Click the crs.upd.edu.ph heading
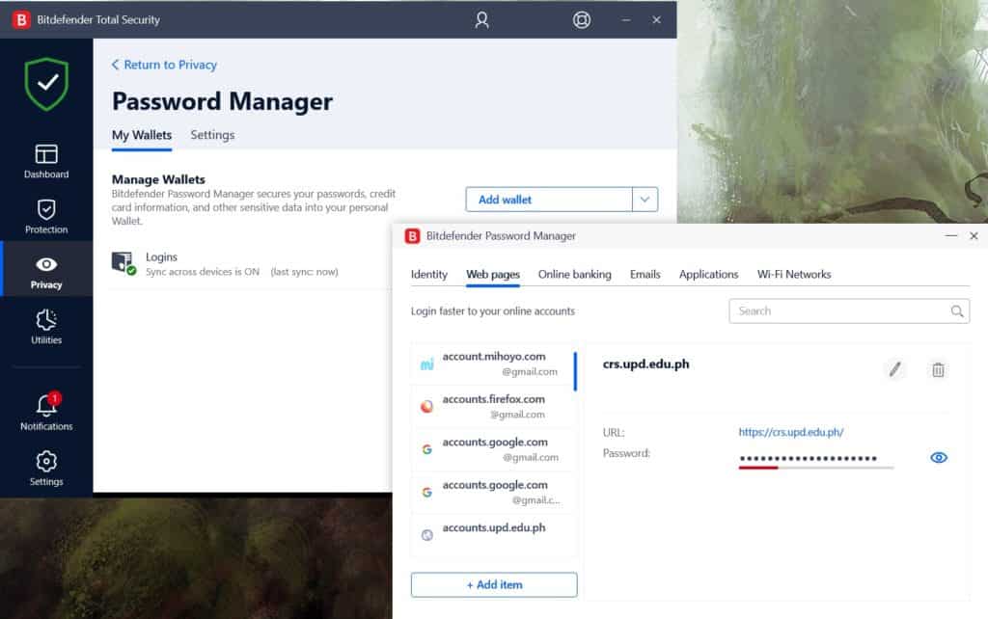The height and width of the screenshot is (619, 988). 645,364
